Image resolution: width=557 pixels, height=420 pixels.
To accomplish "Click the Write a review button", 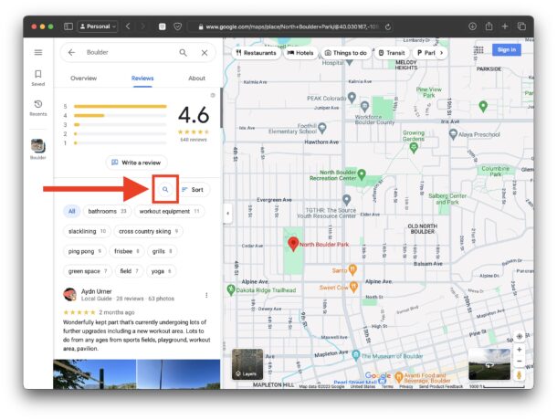I will pos(137,162).
